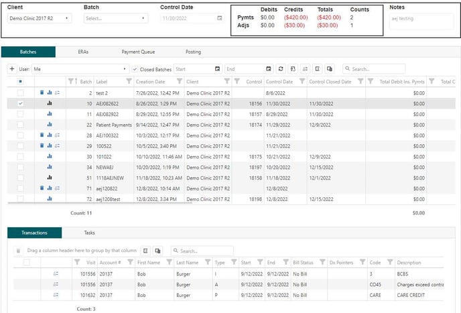Click Control Date calendar icon at top
This screenshot has height=313, width=461.
pos(220,19)
